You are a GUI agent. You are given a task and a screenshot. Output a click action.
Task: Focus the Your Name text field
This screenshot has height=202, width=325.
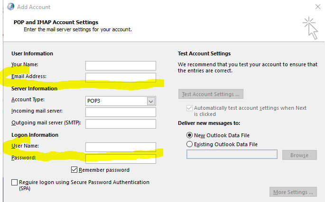tap(121, 66)
